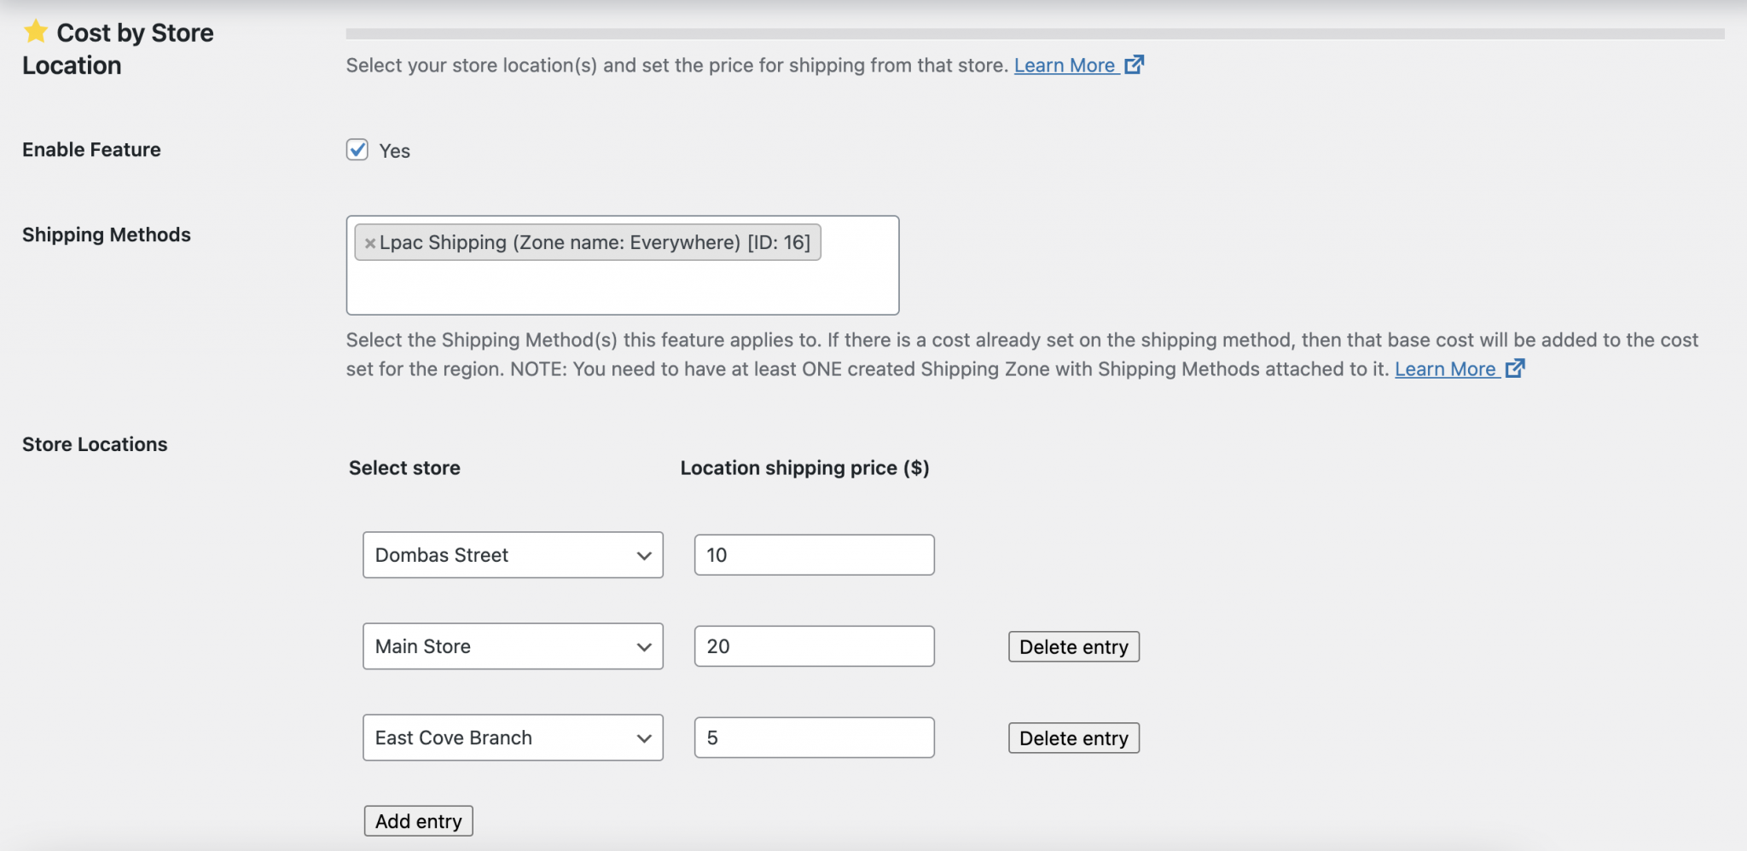Edit the East Cove Branch price field
1747x851 pixels.
tap(815, 738)
